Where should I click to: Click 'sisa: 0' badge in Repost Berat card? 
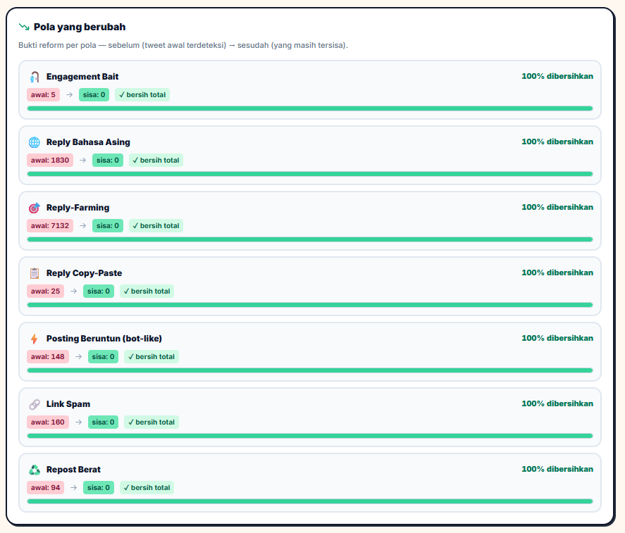click(x=99, y=488)
